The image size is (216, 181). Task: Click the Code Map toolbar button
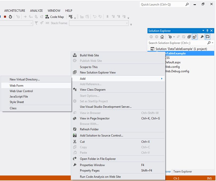pos(55,17)
